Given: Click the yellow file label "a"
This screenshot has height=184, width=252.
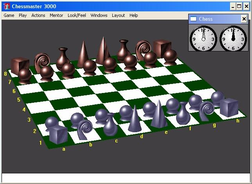Looking at the screenshot, I should (64, 149).
